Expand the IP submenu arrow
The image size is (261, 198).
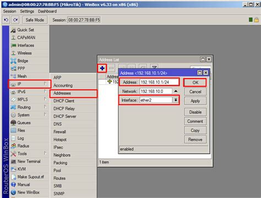click(45, 84)
